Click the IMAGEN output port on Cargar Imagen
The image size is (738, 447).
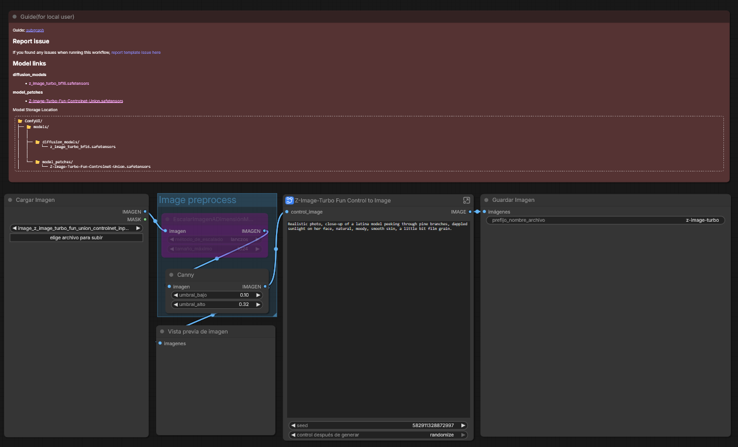click(145, 212)
